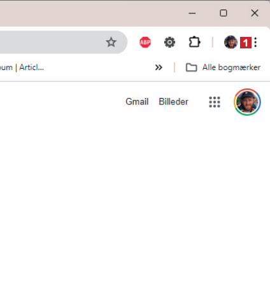
Task: Minimize the Chrome window
Action: (x=192, y=13)
